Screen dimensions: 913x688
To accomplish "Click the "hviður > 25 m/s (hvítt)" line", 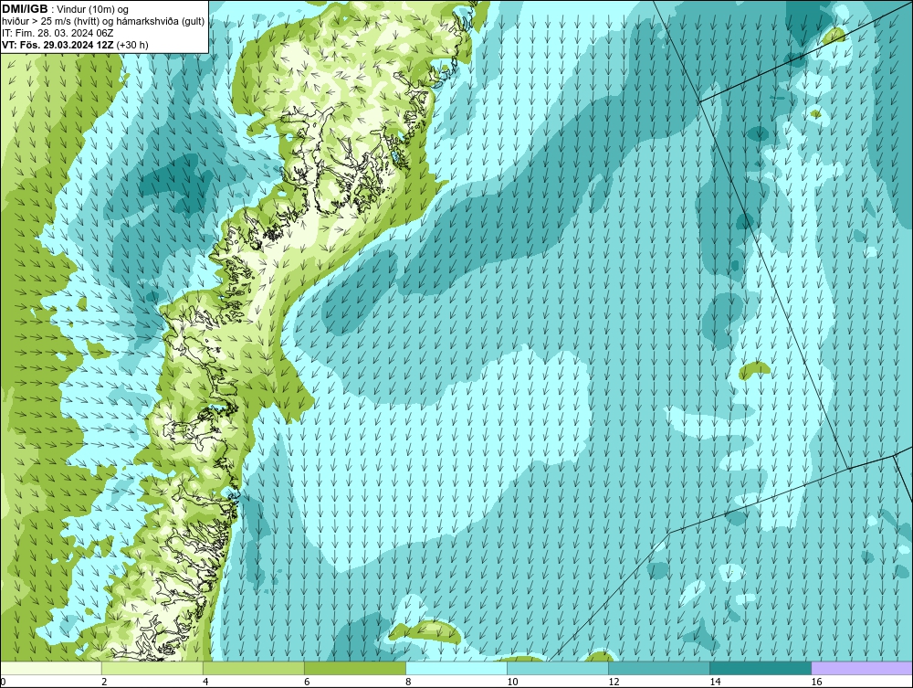I will (x=49, y=22).
